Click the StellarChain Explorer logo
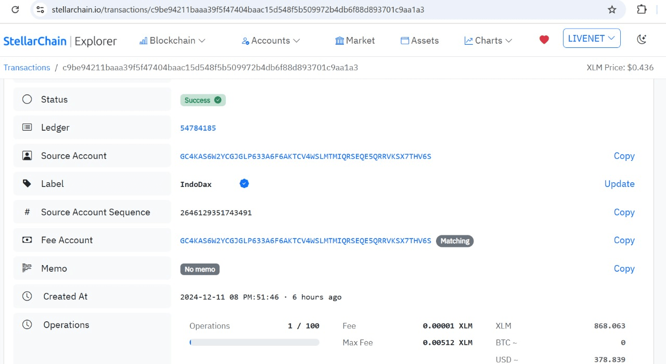The image size is (666, 364). (60, 41)
